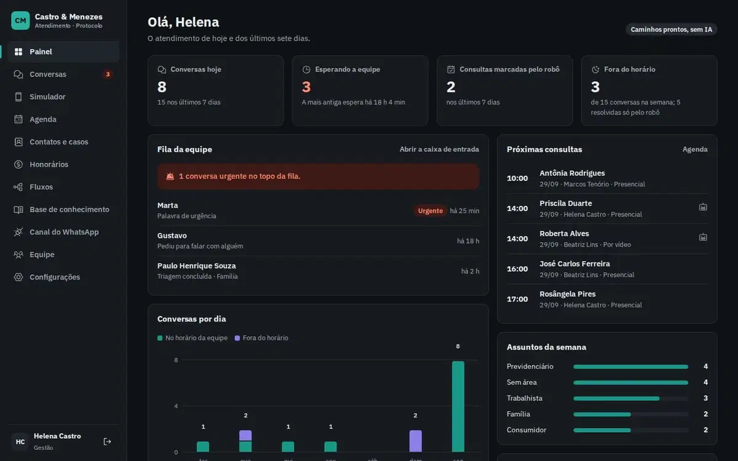Click the robot icon on Priscila Duarte's appointment
Screen dimensions: 738x461
[x=703, y=207]
